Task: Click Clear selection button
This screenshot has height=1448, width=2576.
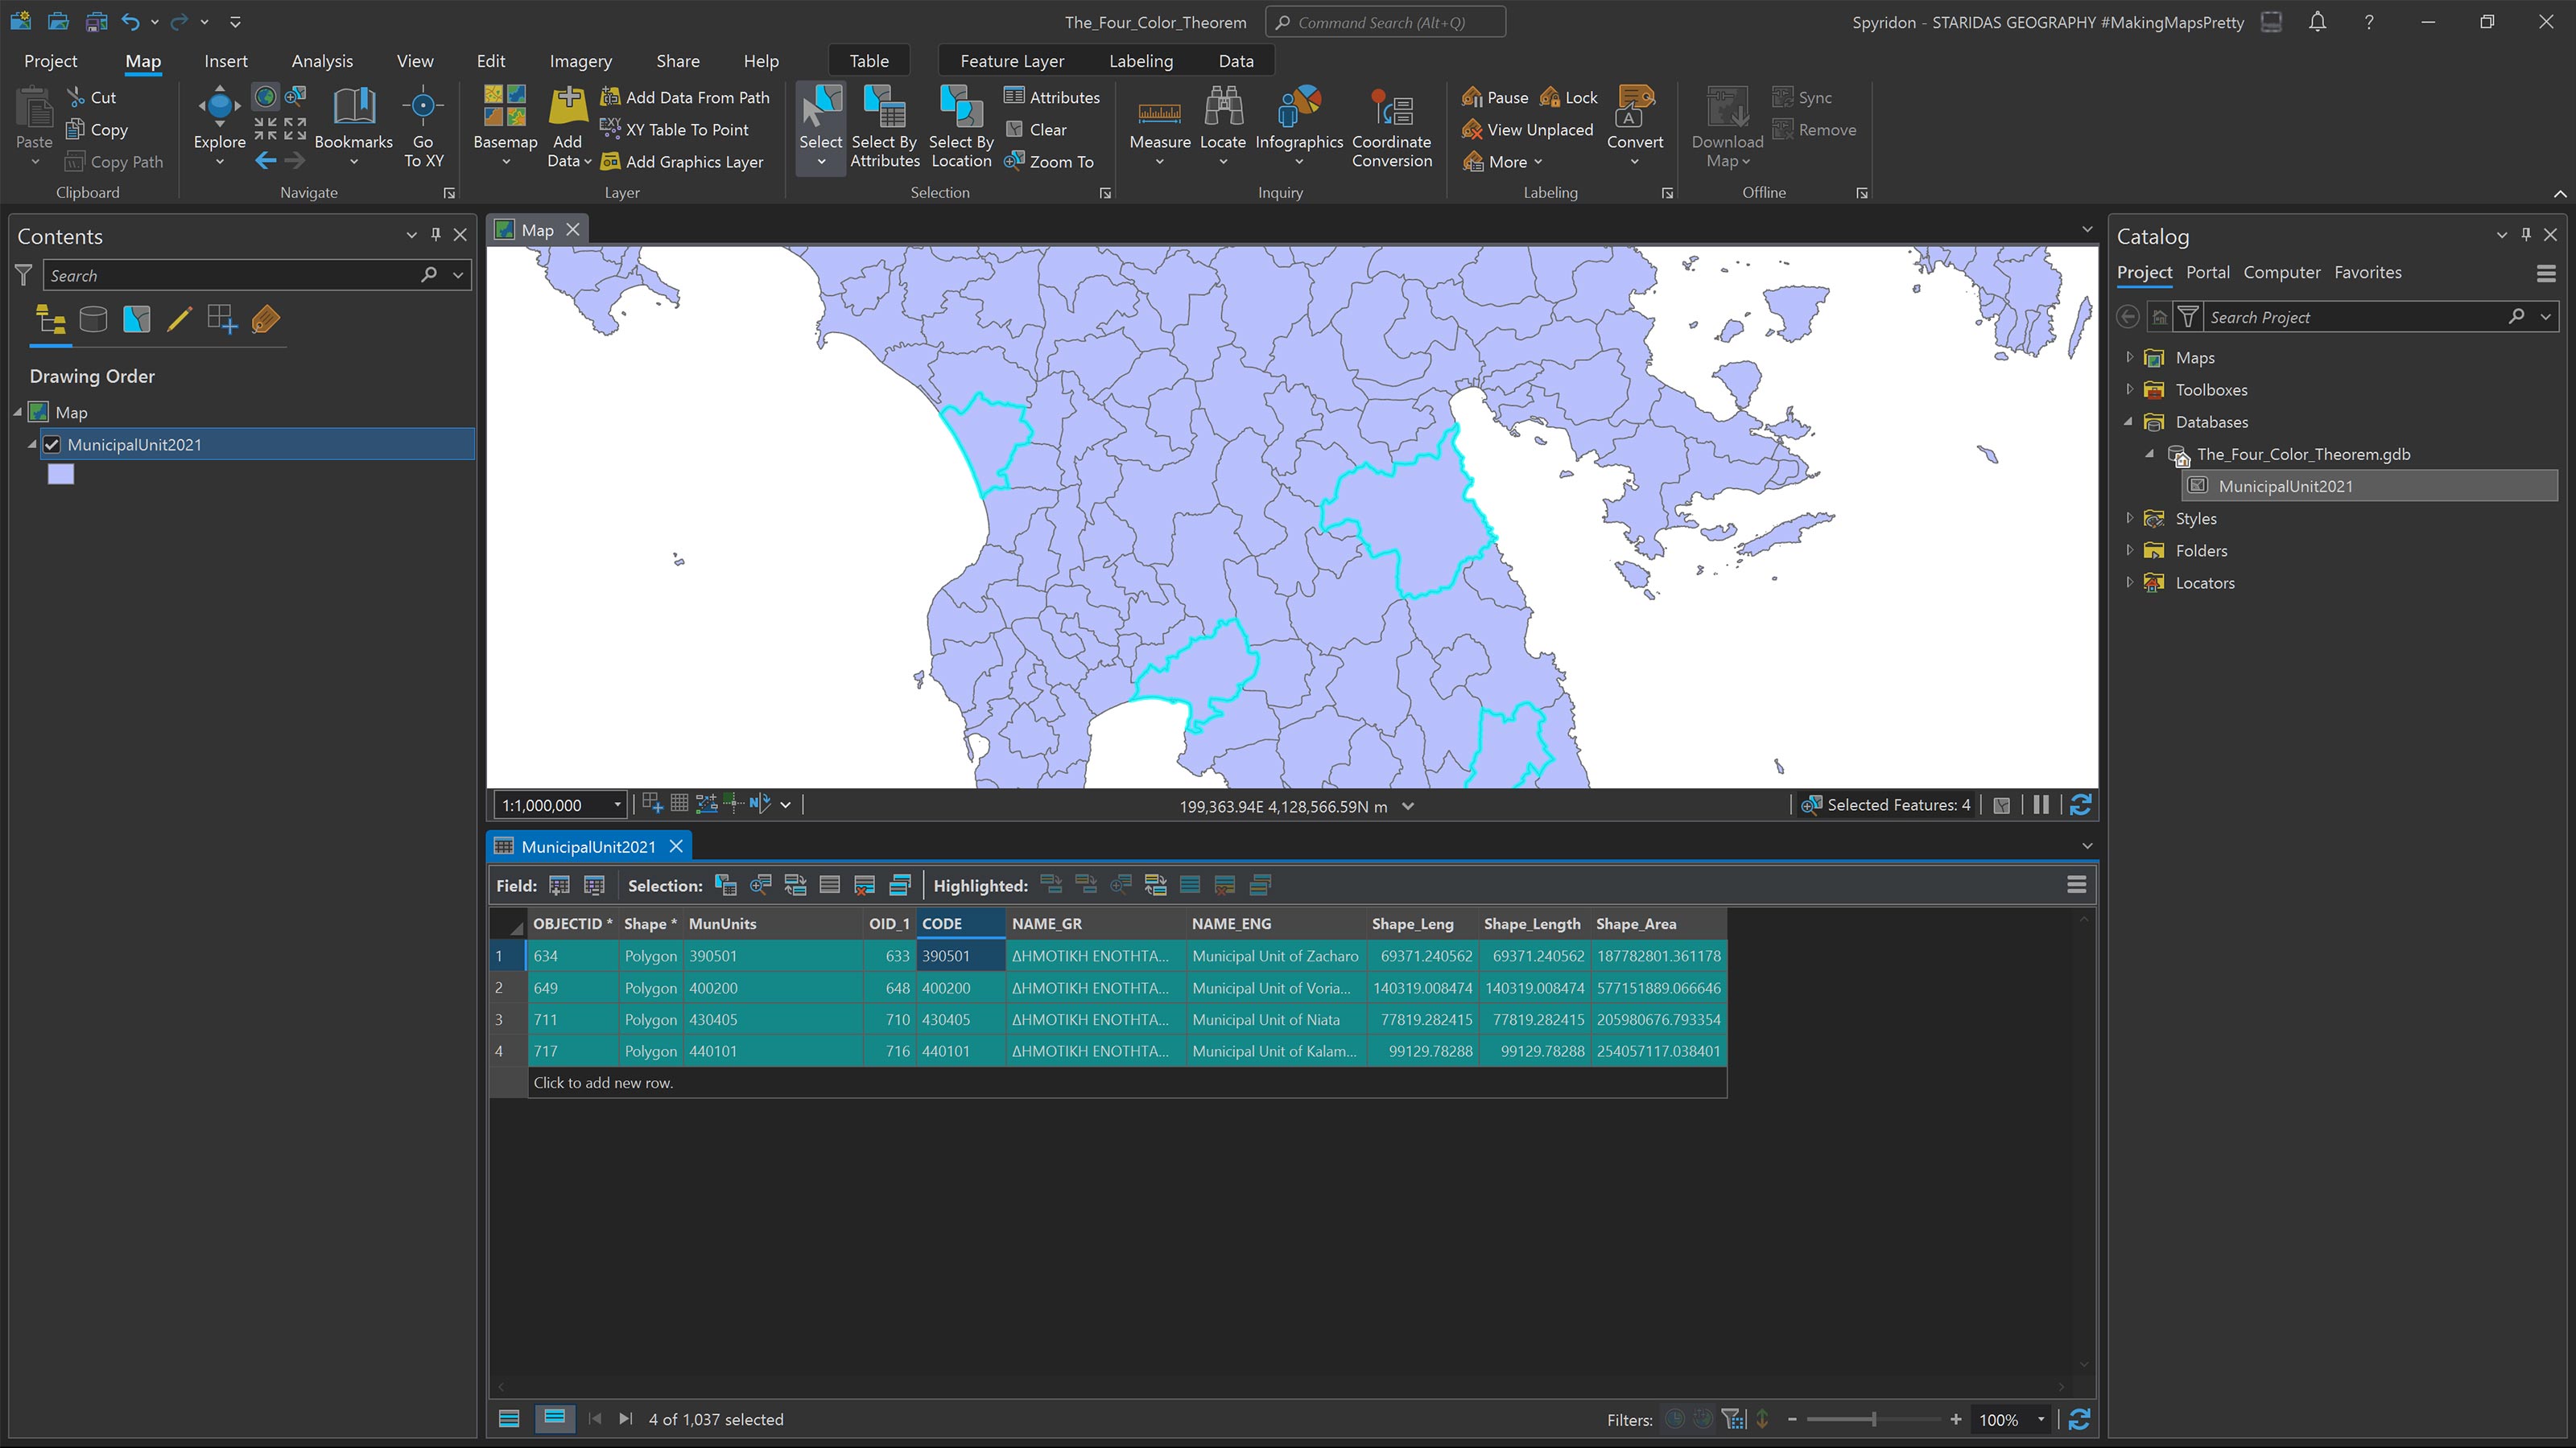Action: click(x=1036, y=130)
